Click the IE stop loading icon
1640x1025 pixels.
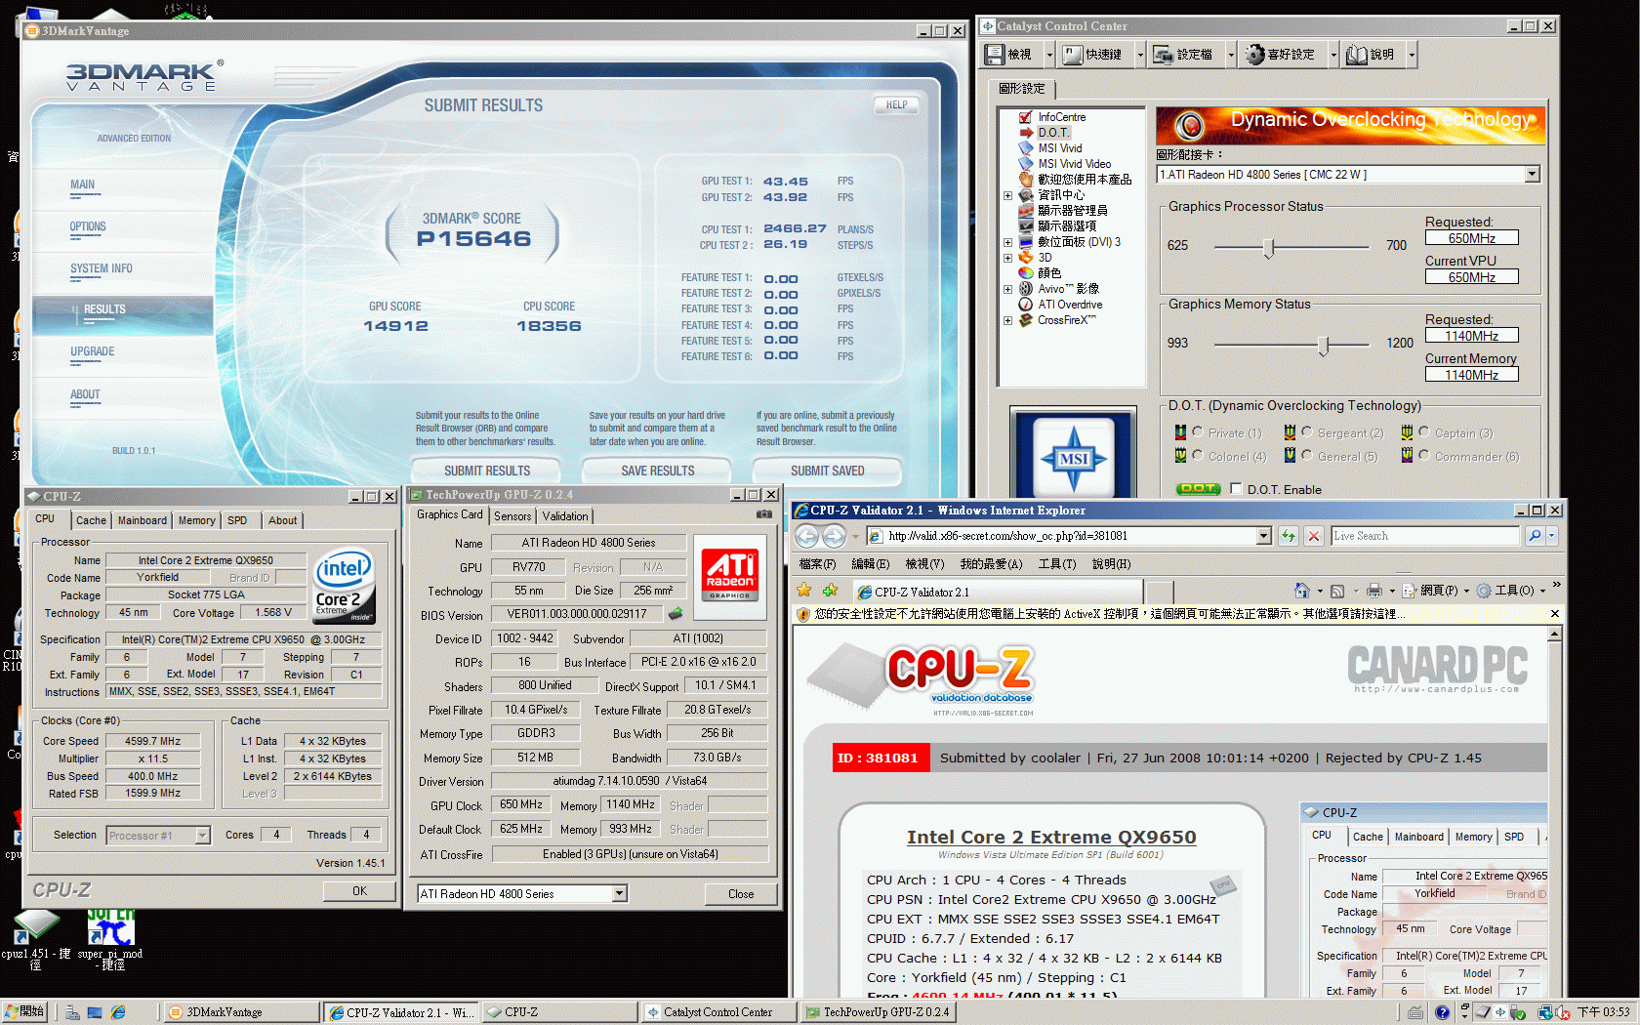(x=1314, y=536)
